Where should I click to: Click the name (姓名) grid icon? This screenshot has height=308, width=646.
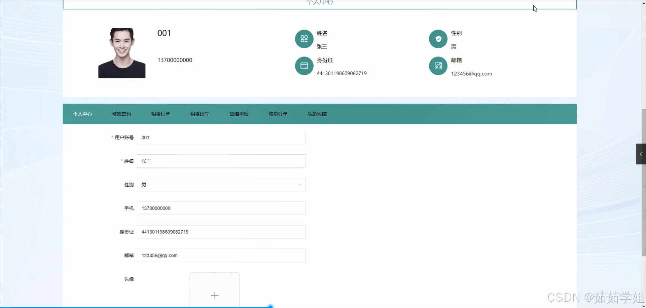[x=304, y=39]
